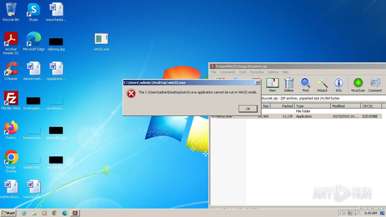Image resolution: width=386 pixels, height=217 pixels.
Task: Open the WinRAR Favorites menu
Action: click(x=257, y=72)
